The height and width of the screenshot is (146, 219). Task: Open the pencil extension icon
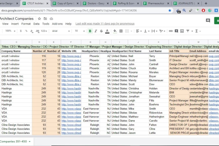(x=191, y=11)
